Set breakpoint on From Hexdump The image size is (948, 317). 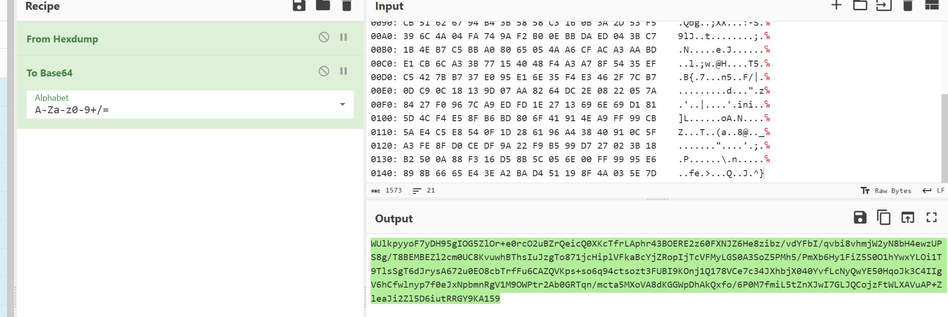[x=344, y=37]
